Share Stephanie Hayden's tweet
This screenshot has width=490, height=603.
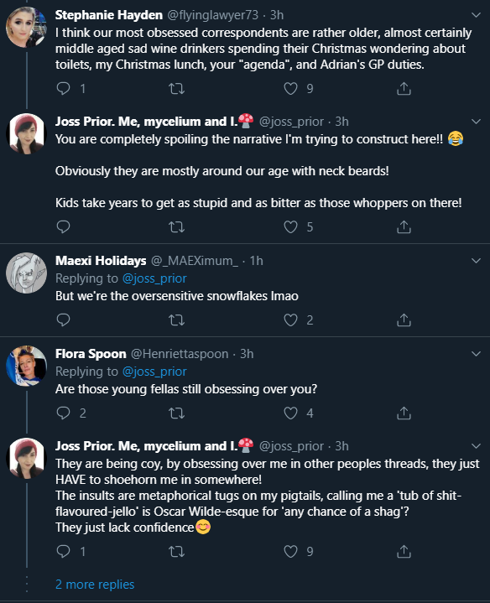[x=404, y=88]
